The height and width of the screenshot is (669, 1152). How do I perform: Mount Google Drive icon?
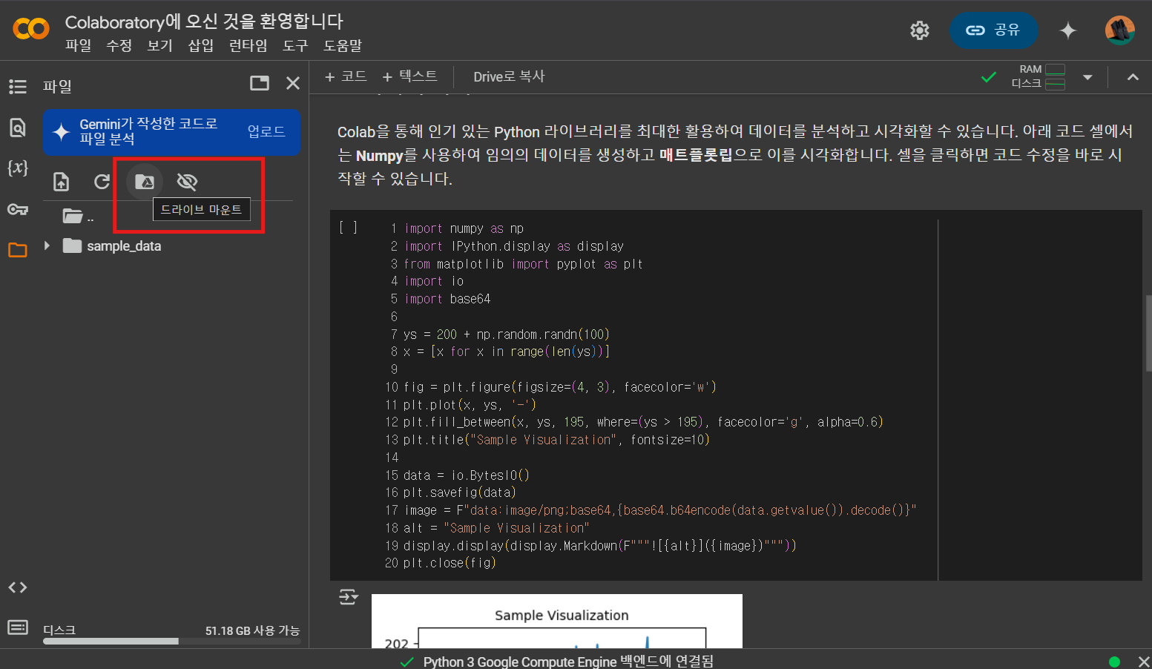pos(145,182)
